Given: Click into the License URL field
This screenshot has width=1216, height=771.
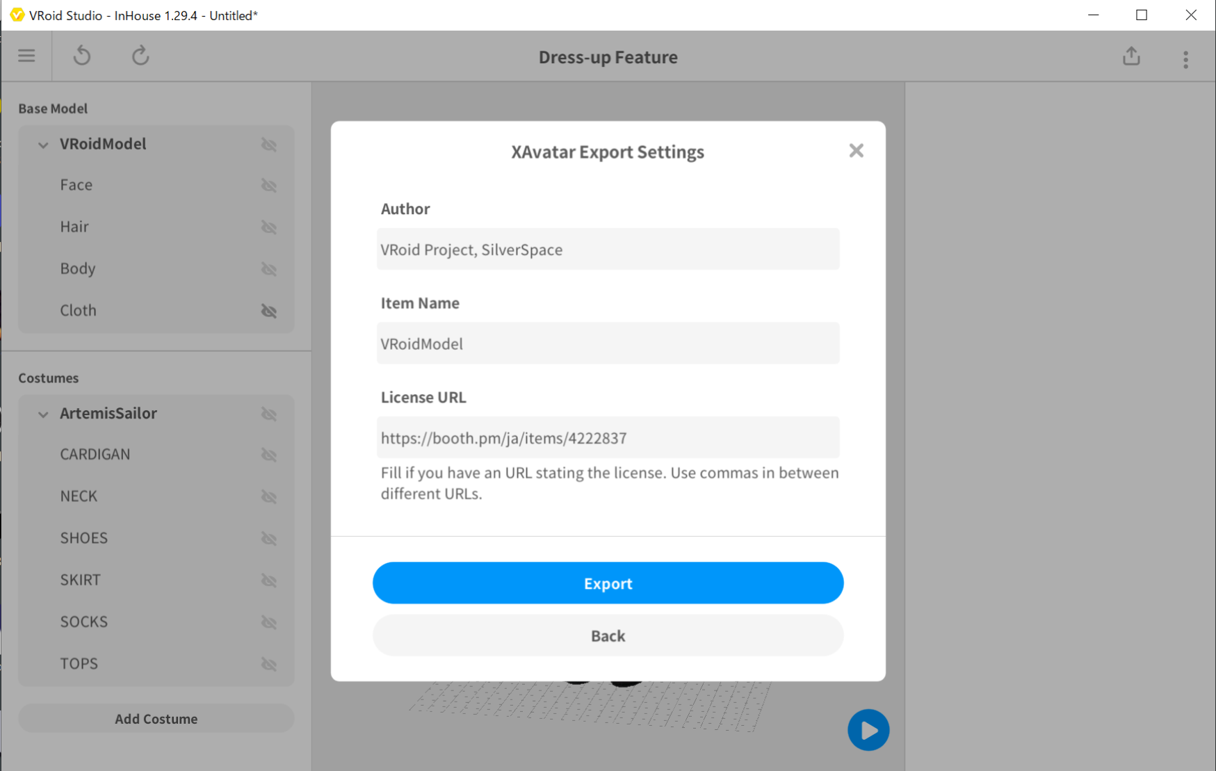Looking at the screenshot, I should (608, 438).
